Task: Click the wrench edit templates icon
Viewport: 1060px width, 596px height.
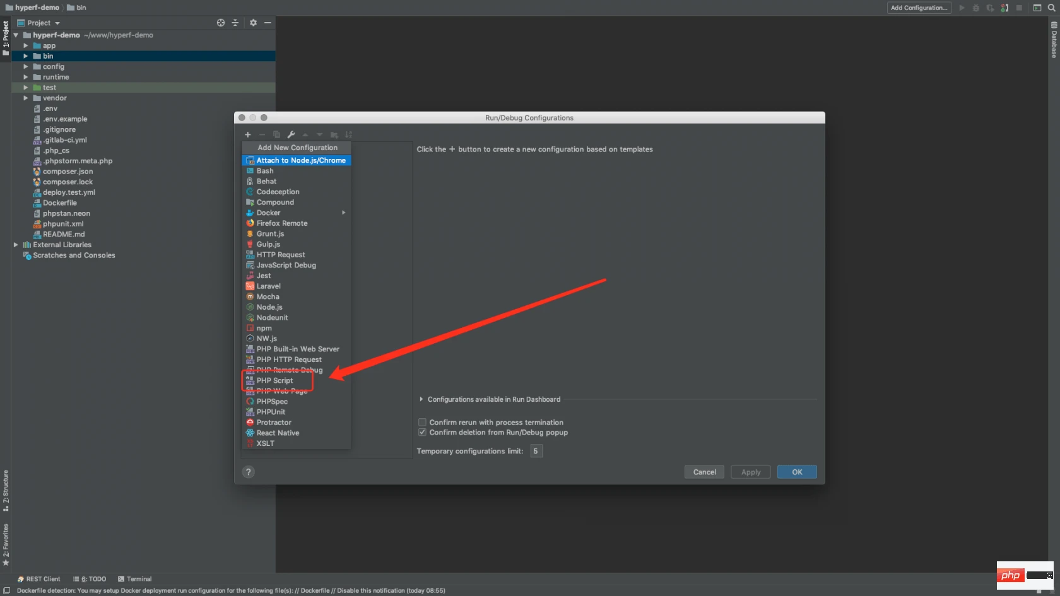Action: [291, 134]
